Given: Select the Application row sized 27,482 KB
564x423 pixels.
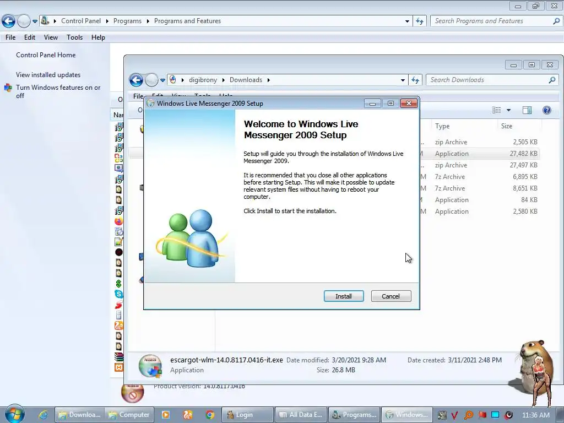Looking at the screenshot, I should (x=480, y=154).
